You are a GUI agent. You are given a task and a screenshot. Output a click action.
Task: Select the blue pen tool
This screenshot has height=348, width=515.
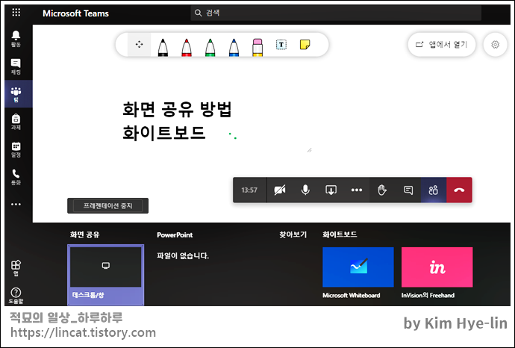click(x=234, y=47)
